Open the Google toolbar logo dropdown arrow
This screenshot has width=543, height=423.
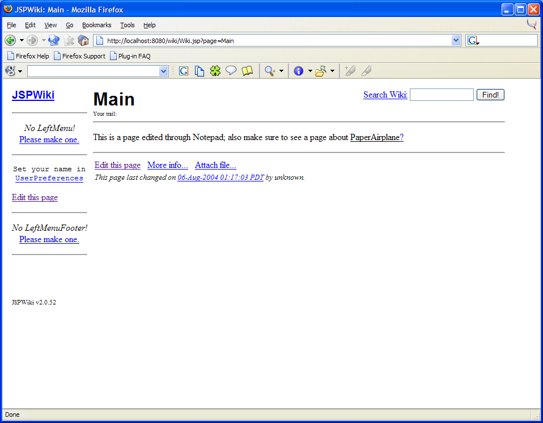[x=20, y=71]
